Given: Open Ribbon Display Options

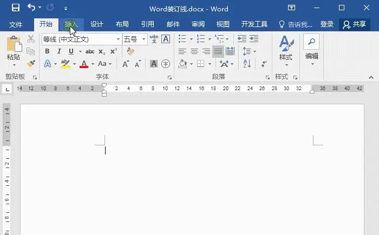Looking at the screenshot, I should click(291, 8).
